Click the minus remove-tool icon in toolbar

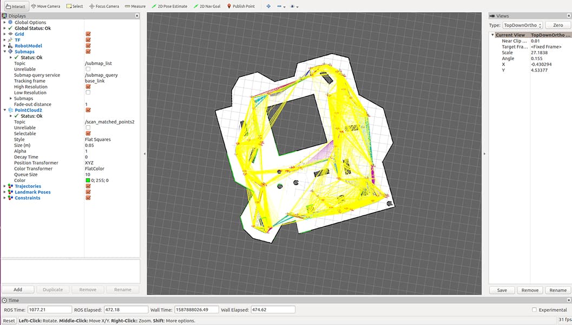(279, 6)
